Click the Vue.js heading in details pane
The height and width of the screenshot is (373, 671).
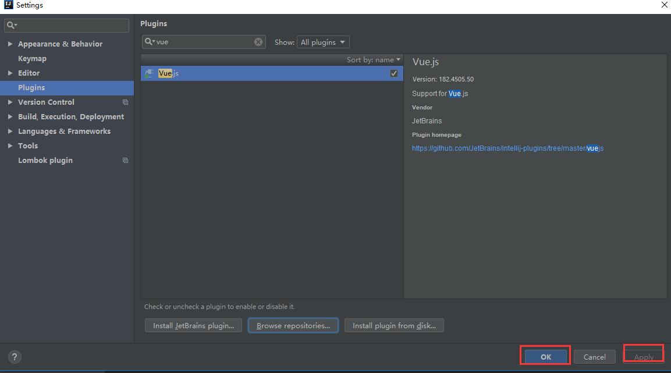pos(425,62)
